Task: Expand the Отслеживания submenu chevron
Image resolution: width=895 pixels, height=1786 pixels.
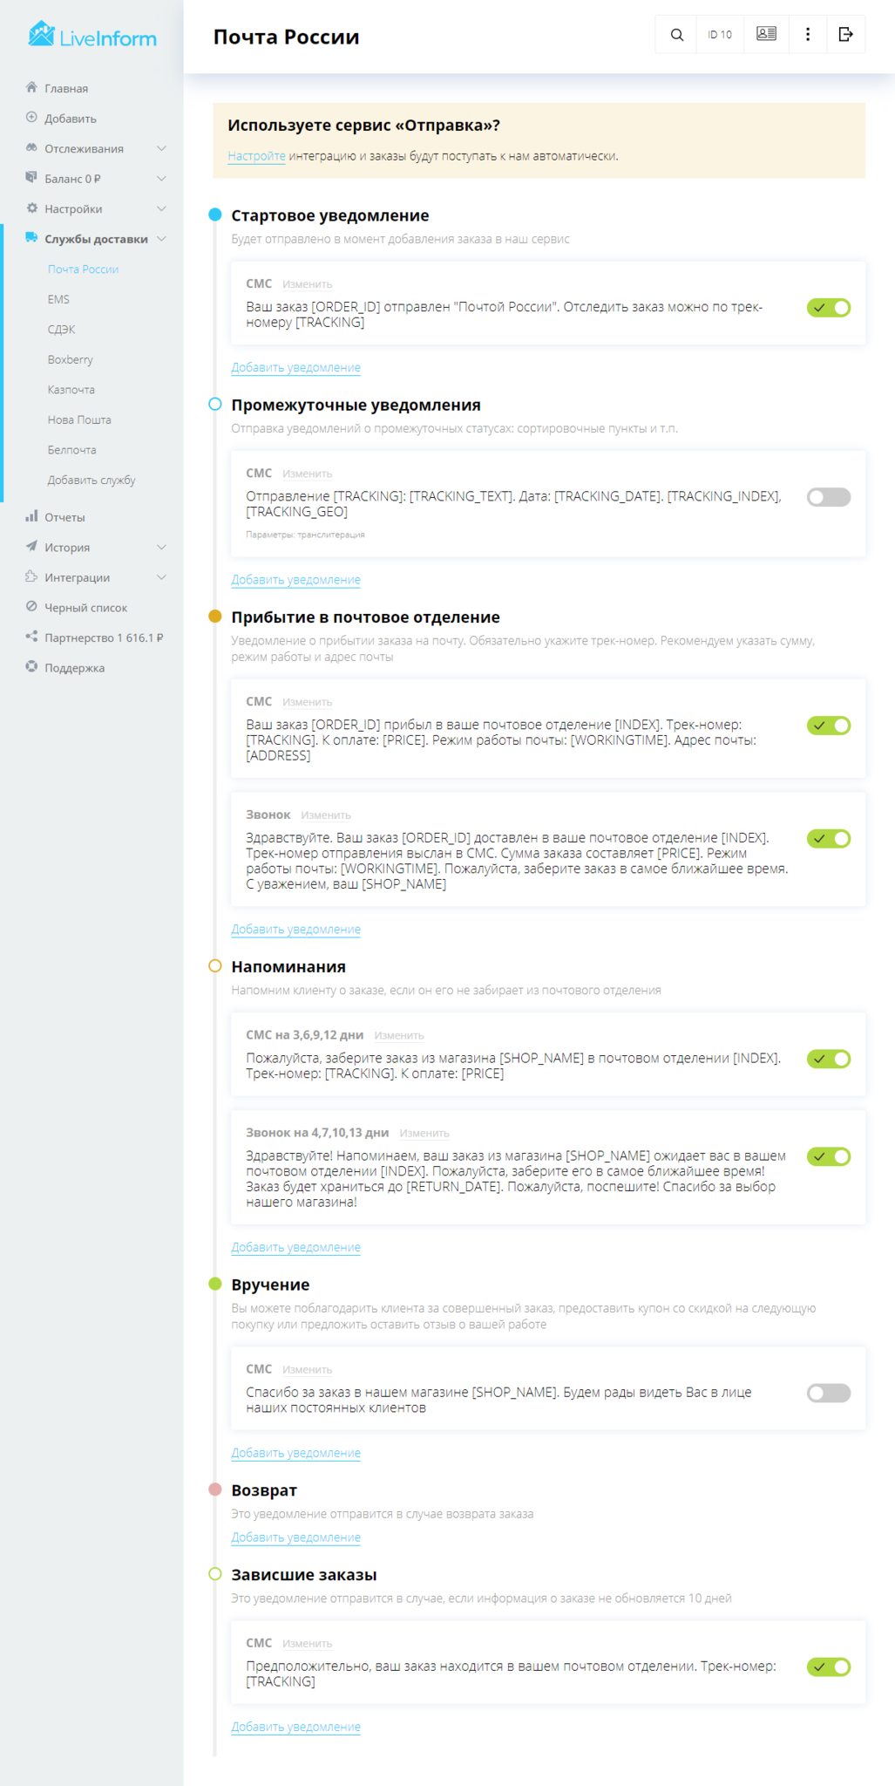Action: coord(161,148)
